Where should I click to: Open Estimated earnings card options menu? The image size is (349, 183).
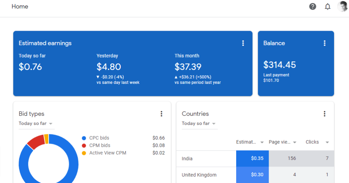coord(243,43)
